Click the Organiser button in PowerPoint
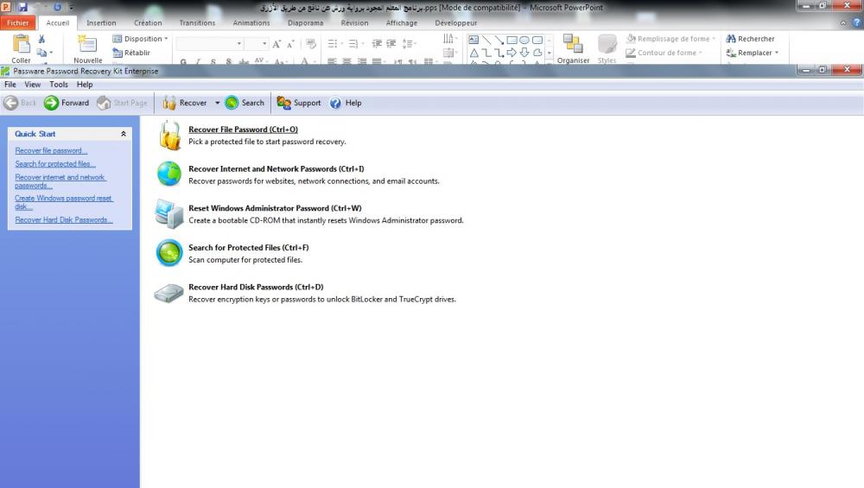The height and width of the screenshot is (488, 864). click(573, 48)
